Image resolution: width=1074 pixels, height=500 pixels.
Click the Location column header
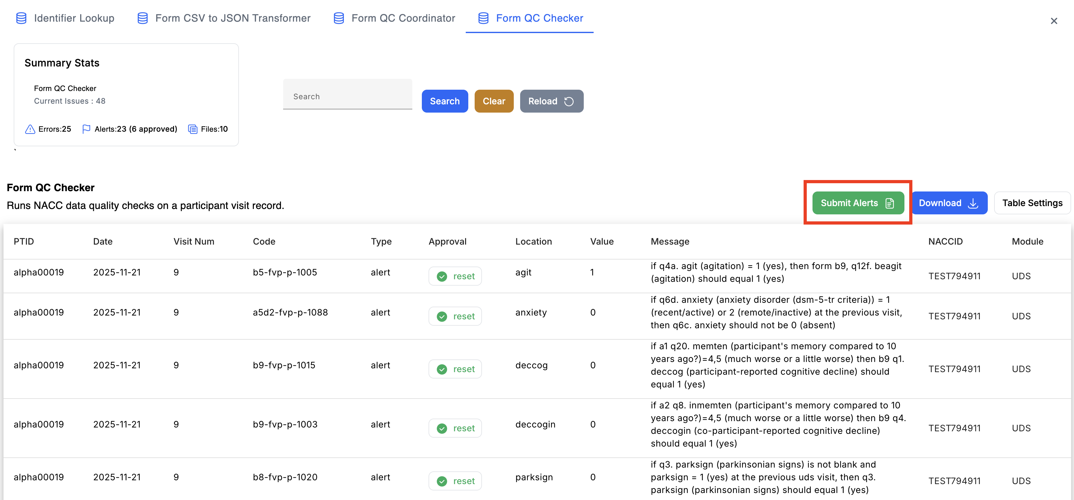click(533, 242)
